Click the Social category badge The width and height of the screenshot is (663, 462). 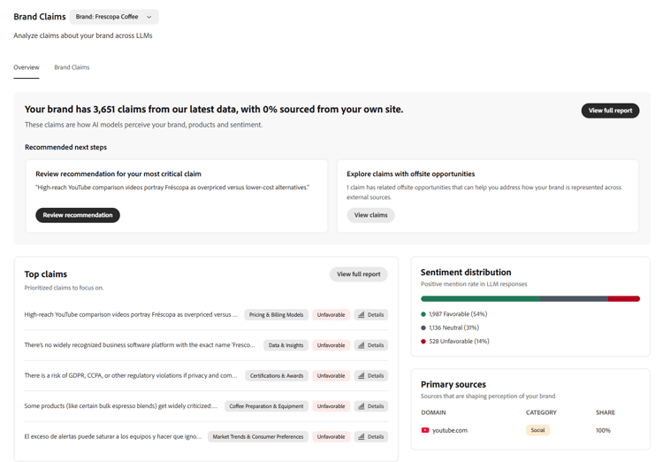click(537, 430)
